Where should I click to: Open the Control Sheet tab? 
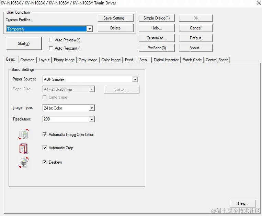coord(217,60)
